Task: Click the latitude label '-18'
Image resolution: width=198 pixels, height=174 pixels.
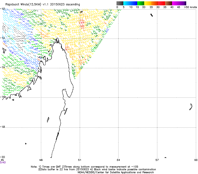Action: click(x=2, y=127)
